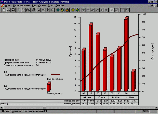Click the text lines toolbar icon beside Z
This screenshot has width=158, height=114.
tap(117, 10)
